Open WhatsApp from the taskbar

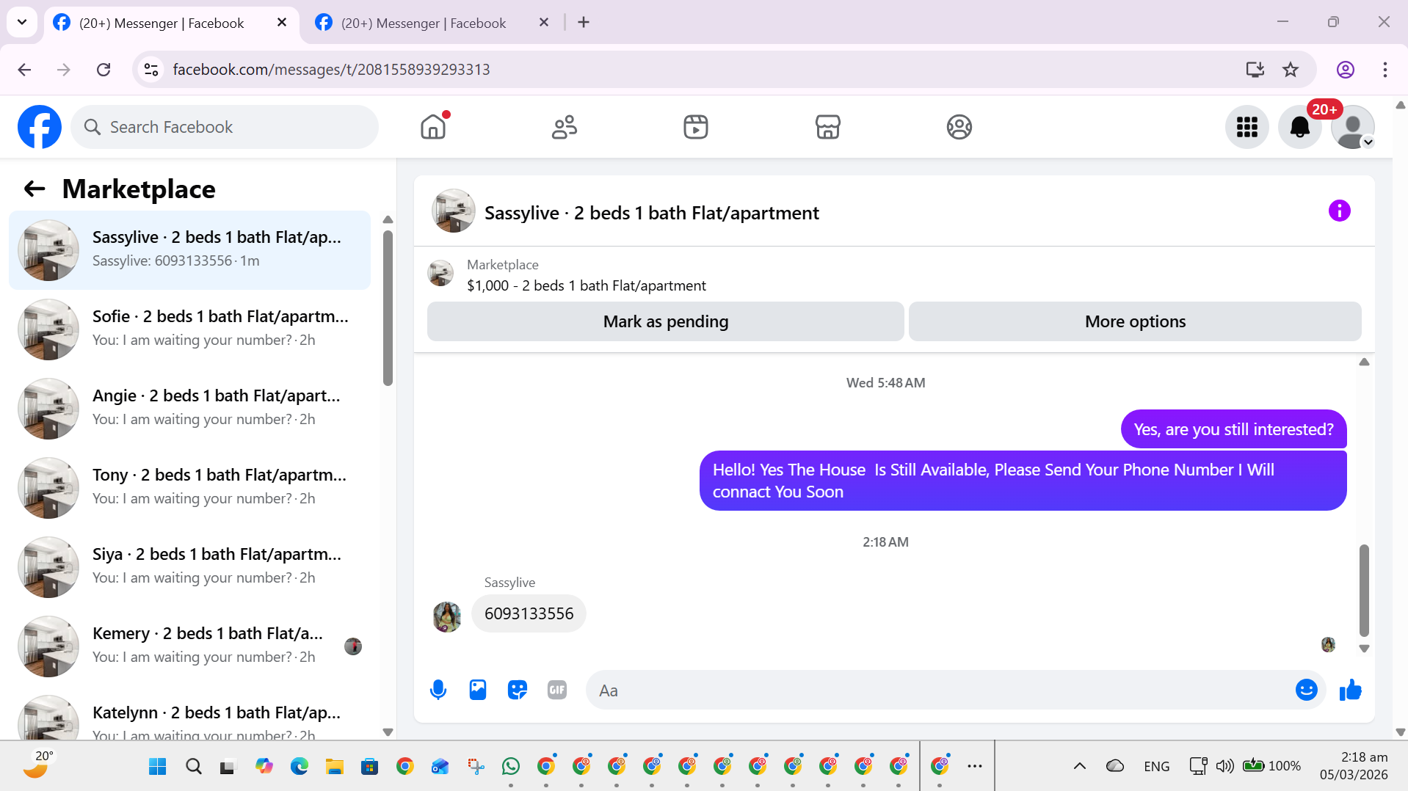point(511,767)
